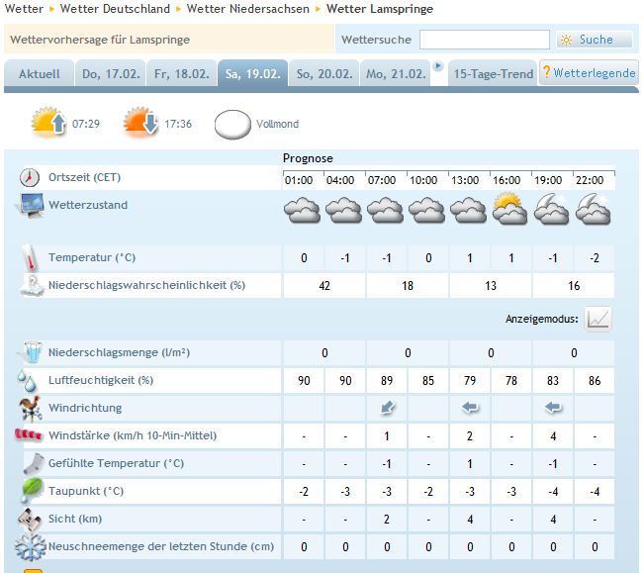Click the Suche button
This screenshot has width=644, height=573.
595,40
